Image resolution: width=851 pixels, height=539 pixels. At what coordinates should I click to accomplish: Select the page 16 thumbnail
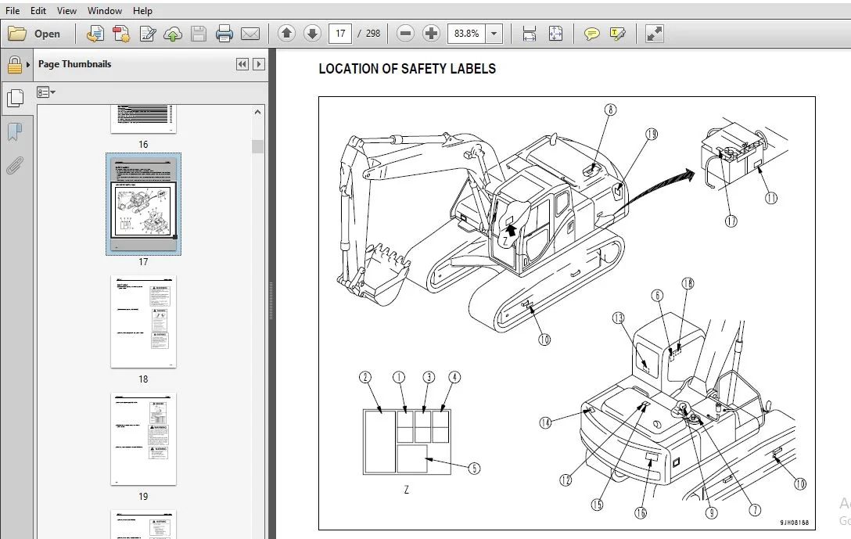[x=143, y=119]
